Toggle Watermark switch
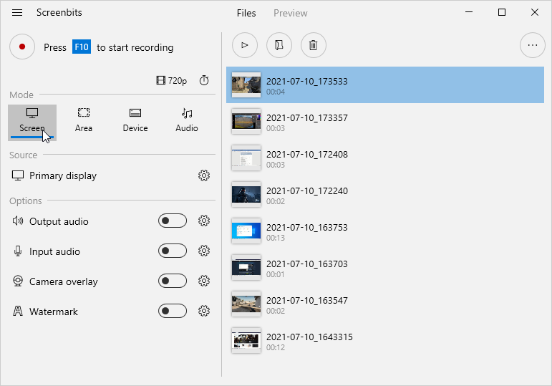 (x=173, y=311)
